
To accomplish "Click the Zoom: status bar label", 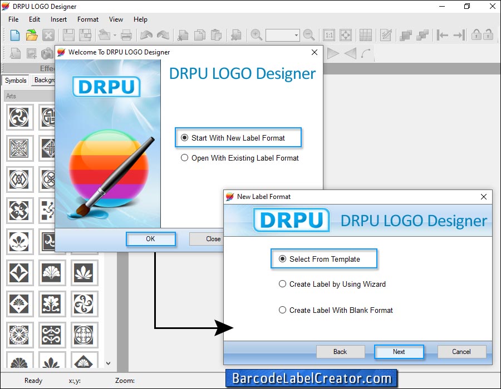I will click(125, 381).
